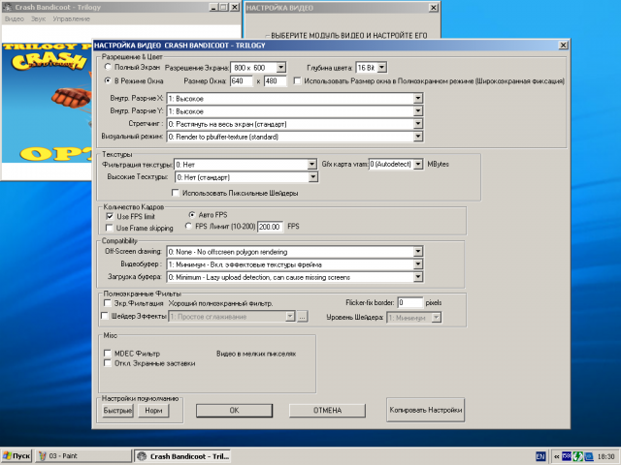621x465 pixels.
Task: Open the Визуальный режим dropdown
Action: tap(418, 137)
